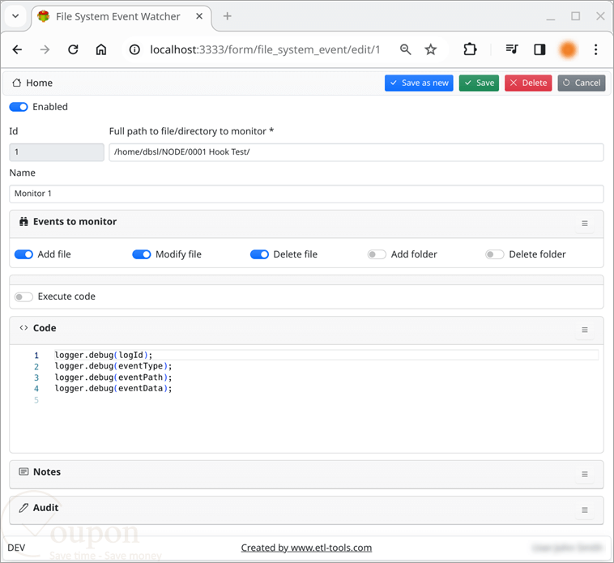Toggle the browser side panel
Image resolution: width=614 pixels, height=563 pixels.
pos(539,49)
